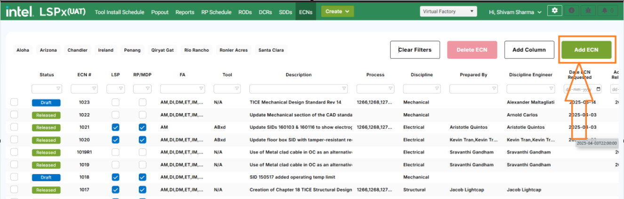624x199 pixels.
Task: Open the Virtual Factory dropdown
Action: [x=448, y=11]
